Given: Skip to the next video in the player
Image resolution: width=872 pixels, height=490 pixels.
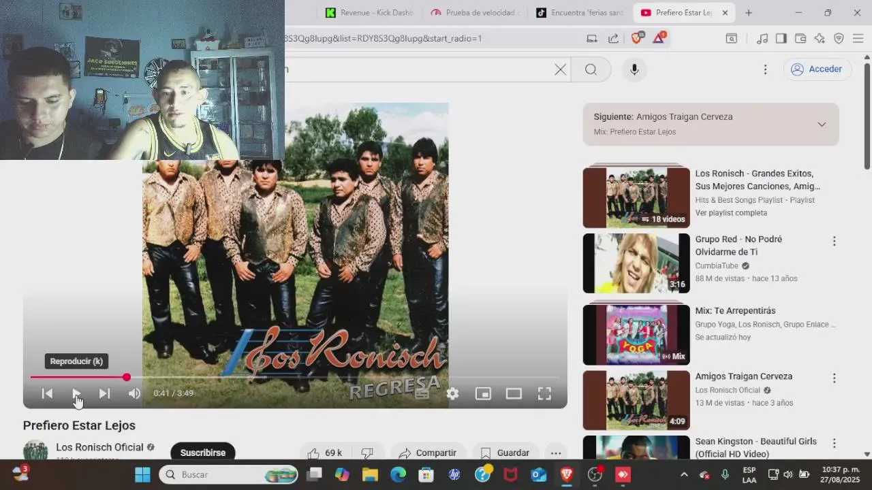Looking at the screenshot, I should 104,393.
